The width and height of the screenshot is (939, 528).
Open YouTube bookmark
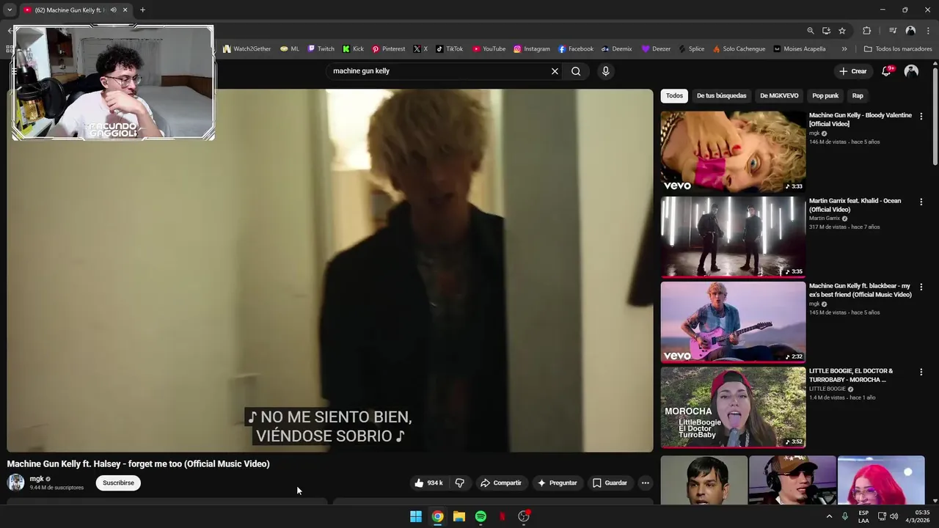click(x=489, y=49)
